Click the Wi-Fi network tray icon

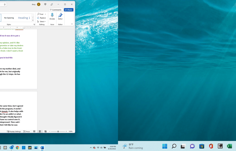(98, 148)
